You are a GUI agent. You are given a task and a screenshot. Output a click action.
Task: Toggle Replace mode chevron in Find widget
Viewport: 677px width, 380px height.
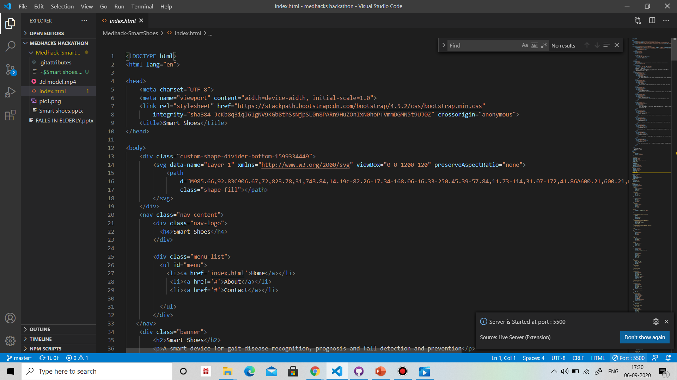443,45
